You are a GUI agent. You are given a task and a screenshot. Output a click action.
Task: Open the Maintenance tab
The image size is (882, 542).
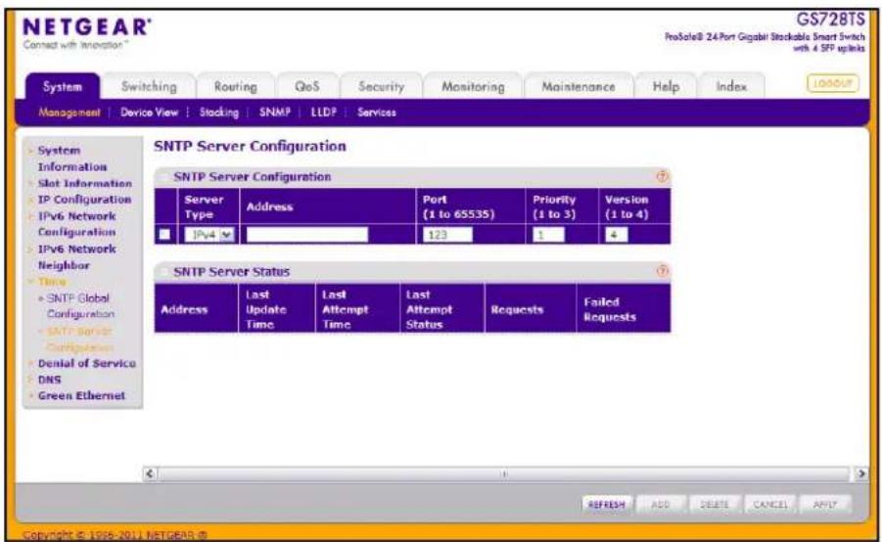coord(578,87)
